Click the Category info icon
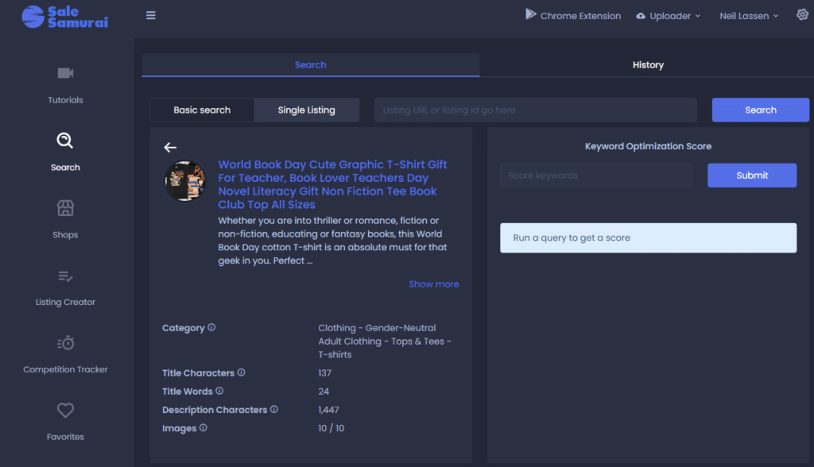This screenshot has height=467, width=814. click(x=211, y=327)
